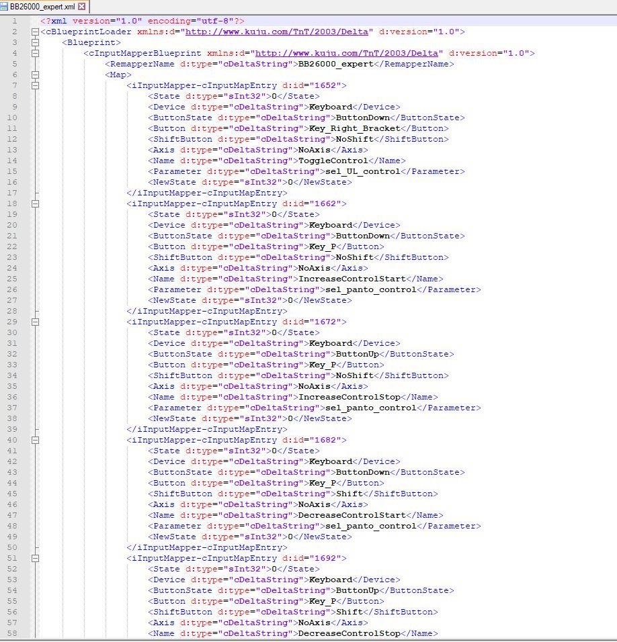Click sel_panto_control on line 48
Viewport: 617px width, 642px height.
click(x=371, y=526)
